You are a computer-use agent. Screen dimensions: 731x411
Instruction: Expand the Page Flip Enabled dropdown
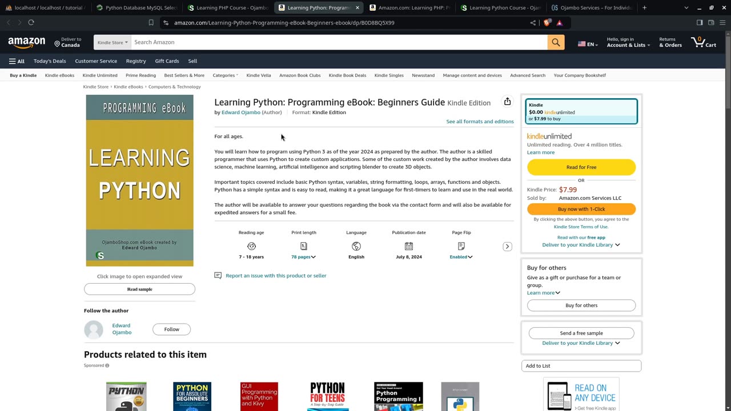pos(461,257)
